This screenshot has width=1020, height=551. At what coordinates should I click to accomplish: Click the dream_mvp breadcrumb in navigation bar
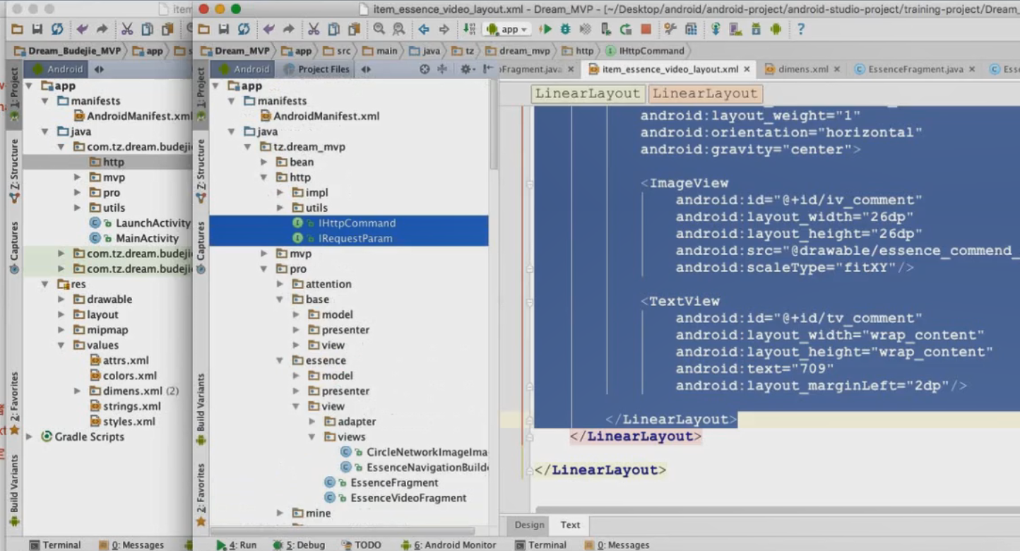click(517, 51)
